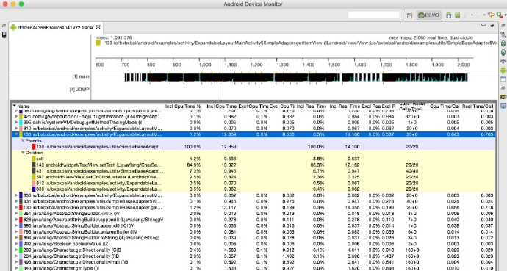Expand row 130 SimpleBaseAdapter.get
Viewport: 507px width, 271px height.
point(16,207)
